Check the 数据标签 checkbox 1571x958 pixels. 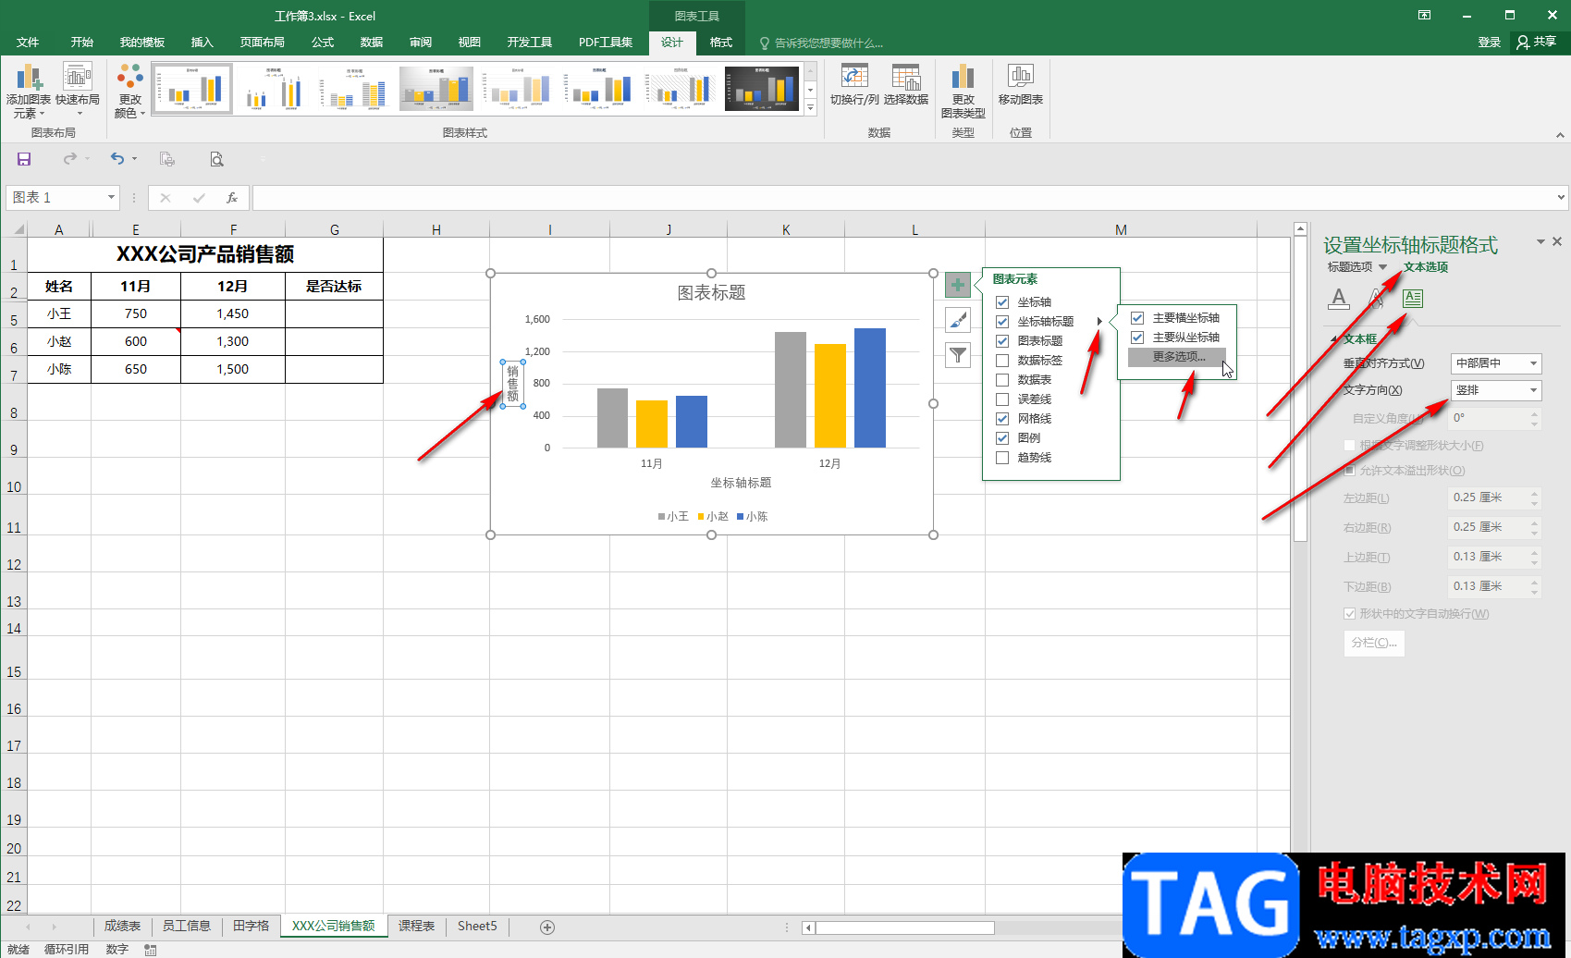[x=1002, y=361]
